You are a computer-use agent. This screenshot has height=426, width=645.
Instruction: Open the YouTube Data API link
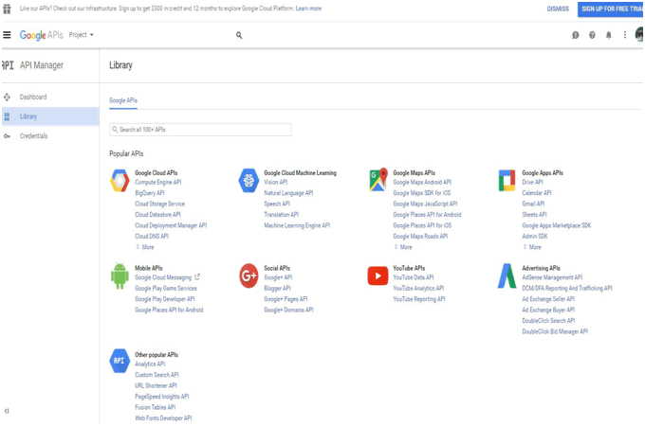[x=414, y=277]
